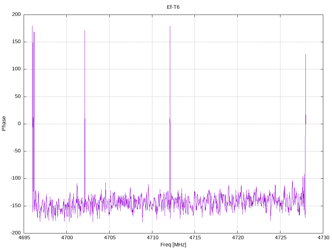Screen dimensions: 332x249
Task: Click the 200 y-axis tick label
Action: (17, 15)
